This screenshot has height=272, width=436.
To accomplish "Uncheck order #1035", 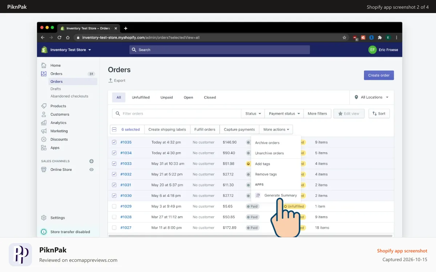I will pos(114,142).
